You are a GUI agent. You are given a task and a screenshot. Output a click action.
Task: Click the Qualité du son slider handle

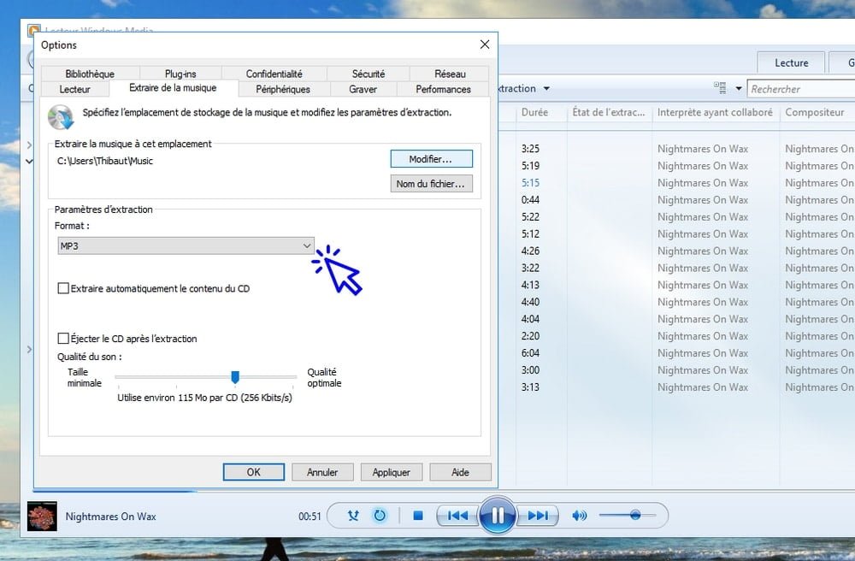(235, 377)
